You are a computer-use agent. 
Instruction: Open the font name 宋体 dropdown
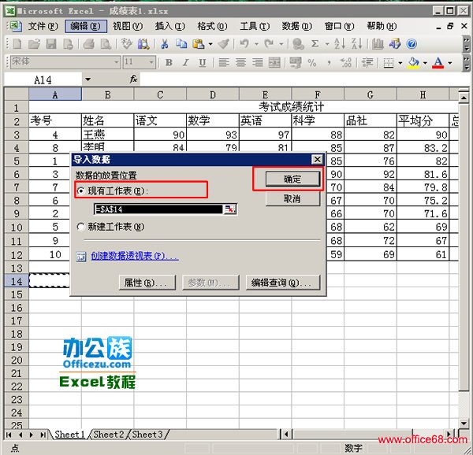(x=117, y=62)
